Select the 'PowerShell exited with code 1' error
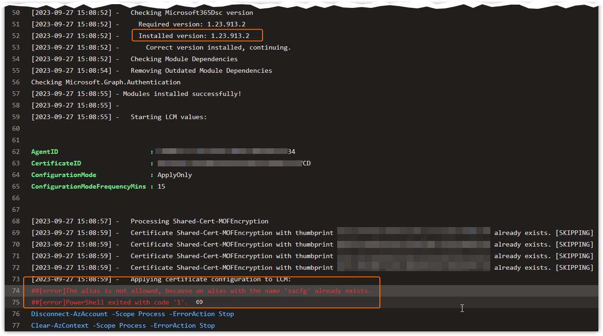 (x=110, y=302)
